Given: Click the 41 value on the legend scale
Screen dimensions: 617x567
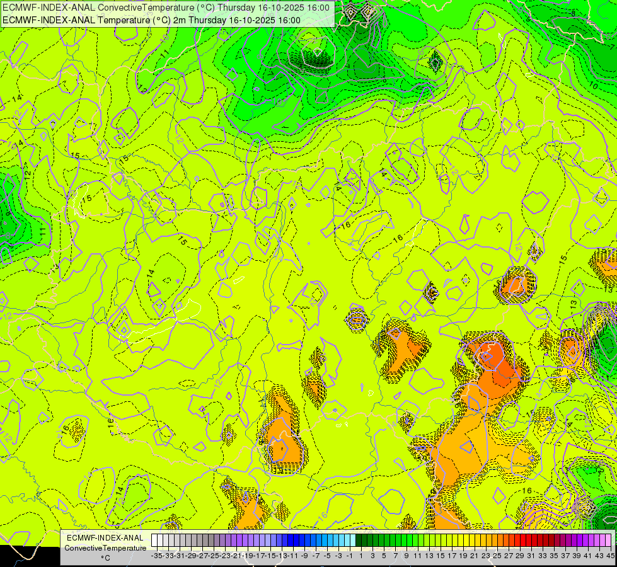Looking at the screenshot, I should (588, 556).
